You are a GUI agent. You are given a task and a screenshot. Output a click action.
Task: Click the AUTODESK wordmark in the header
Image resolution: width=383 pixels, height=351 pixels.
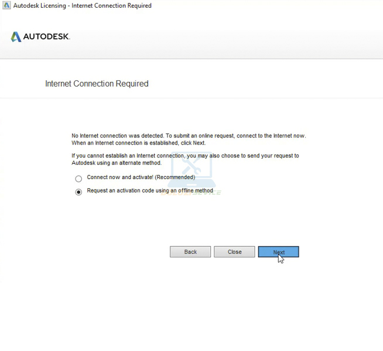pos(47,37)
